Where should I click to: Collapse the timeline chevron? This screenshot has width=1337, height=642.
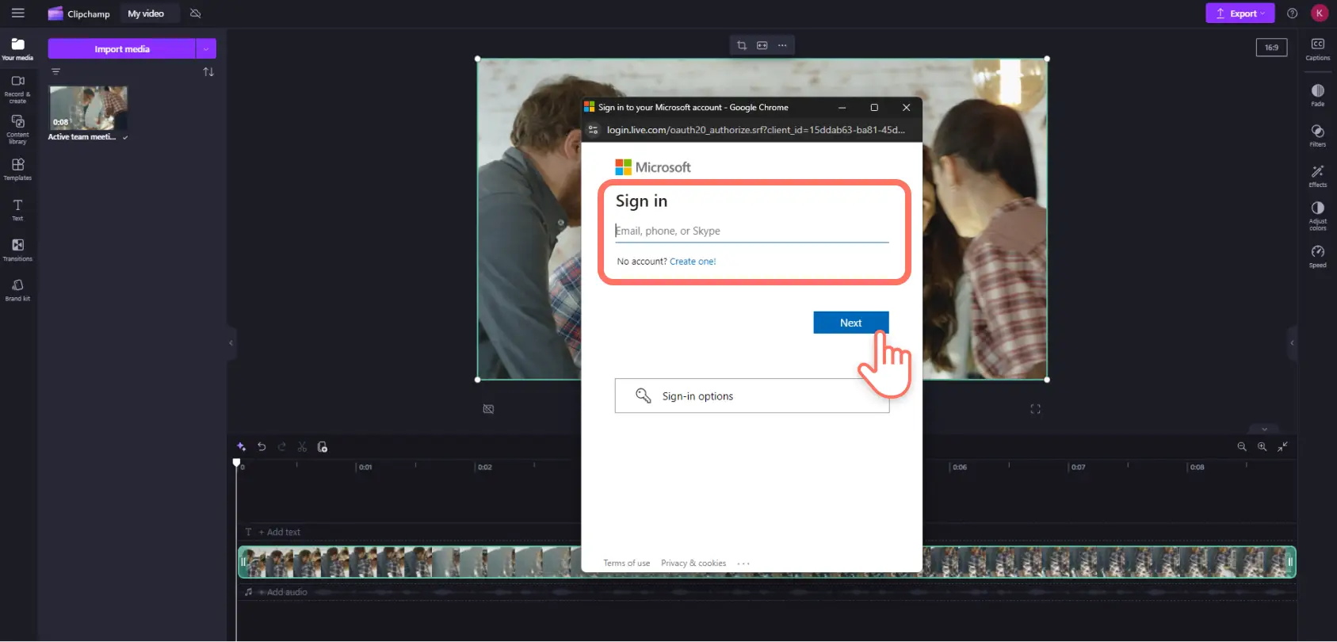click(x=1264, y=429)
